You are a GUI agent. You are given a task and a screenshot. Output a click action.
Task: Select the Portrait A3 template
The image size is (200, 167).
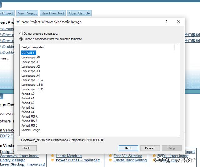coord(28,107)
